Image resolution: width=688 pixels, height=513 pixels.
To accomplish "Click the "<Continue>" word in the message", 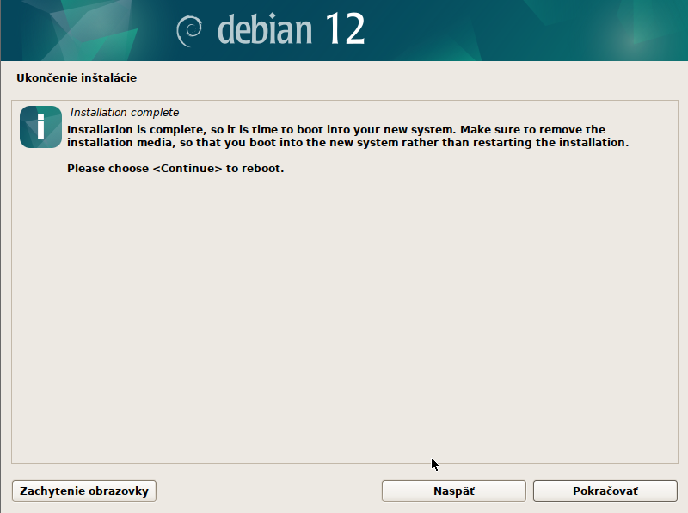I will [x=187, y=168].
